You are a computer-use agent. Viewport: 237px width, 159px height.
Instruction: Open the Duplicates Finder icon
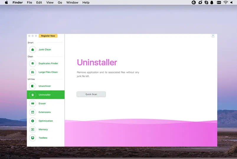point(32,63)
